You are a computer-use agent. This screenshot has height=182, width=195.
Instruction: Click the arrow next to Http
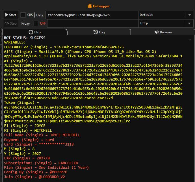189,23
